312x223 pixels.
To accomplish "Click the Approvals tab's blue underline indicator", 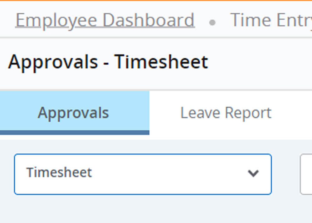I will tap(74, 132).
